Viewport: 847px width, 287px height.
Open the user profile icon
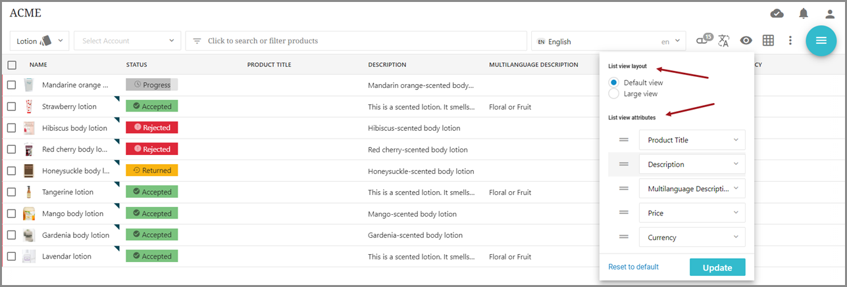click(x=830, y=14)
